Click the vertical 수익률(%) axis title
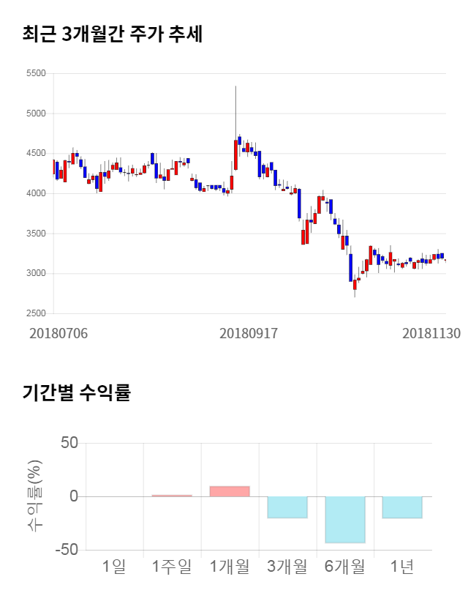 coord(36,496)
